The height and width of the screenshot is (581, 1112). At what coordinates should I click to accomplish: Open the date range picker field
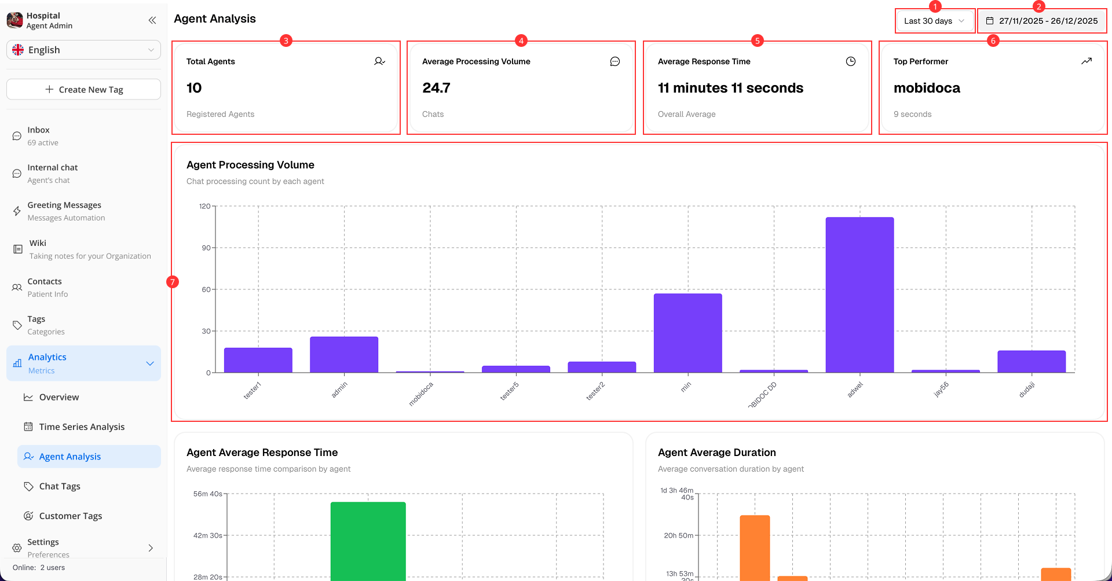tap(1042, 21)
